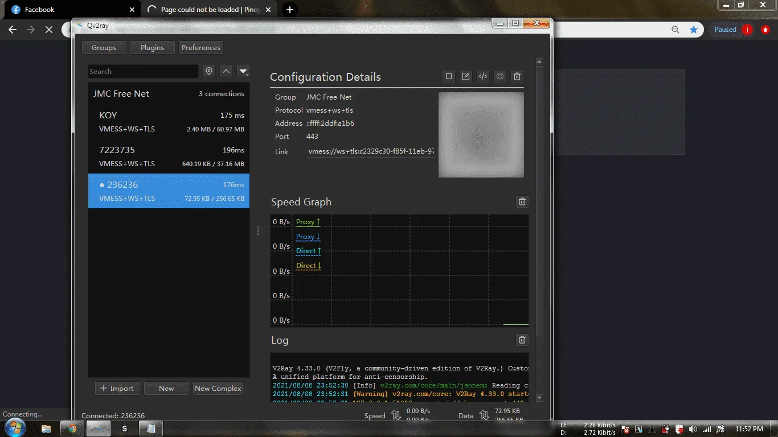Click the '3 connections' count

pos(222,94)
